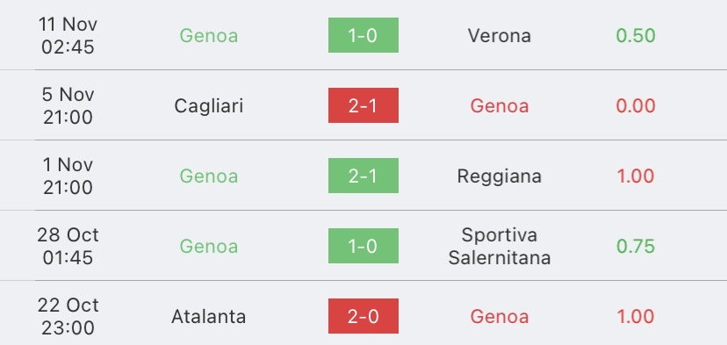Open the green 1-0 Genoa vs Verona score
The image size is (727, 345).
(x=363, y=35)
